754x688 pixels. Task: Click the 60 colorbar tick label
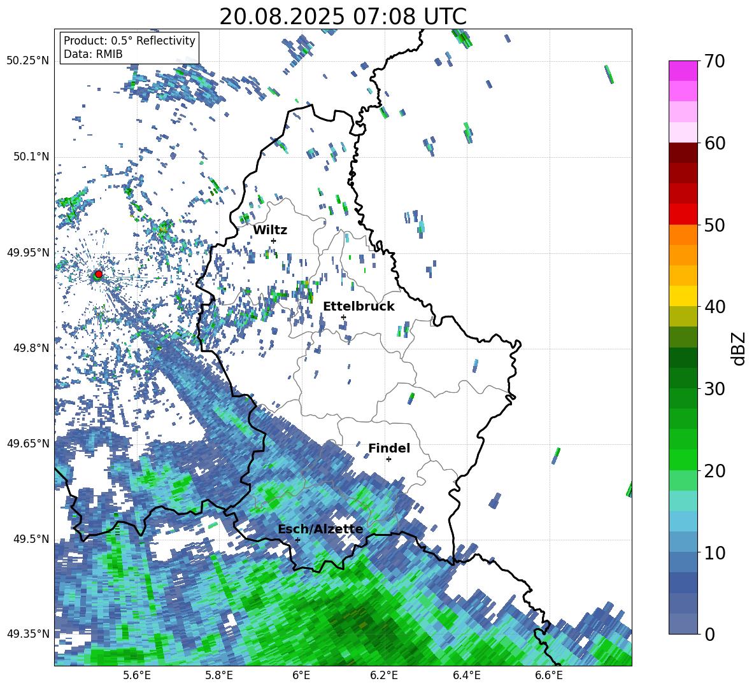715,143
